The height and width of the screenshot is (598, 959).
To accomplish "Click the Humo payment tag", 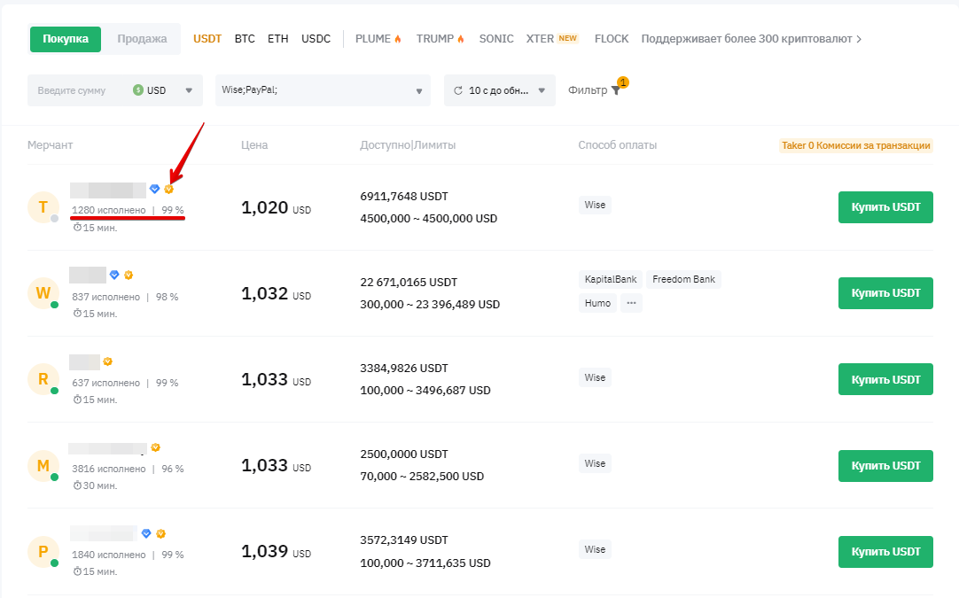I will [597, 303].
